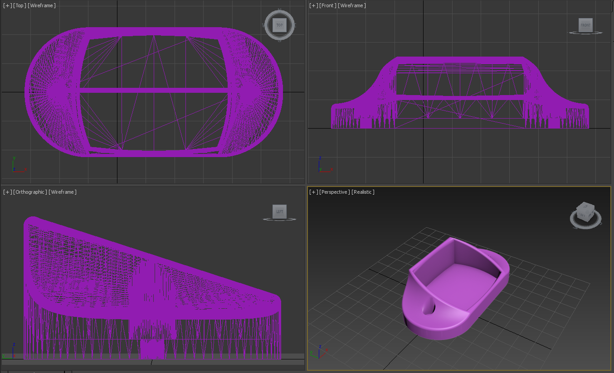Click the TOP face of the Top viewport ViewCube
The width and height of the screenshot is (614, 373).
tap(279, 24)
